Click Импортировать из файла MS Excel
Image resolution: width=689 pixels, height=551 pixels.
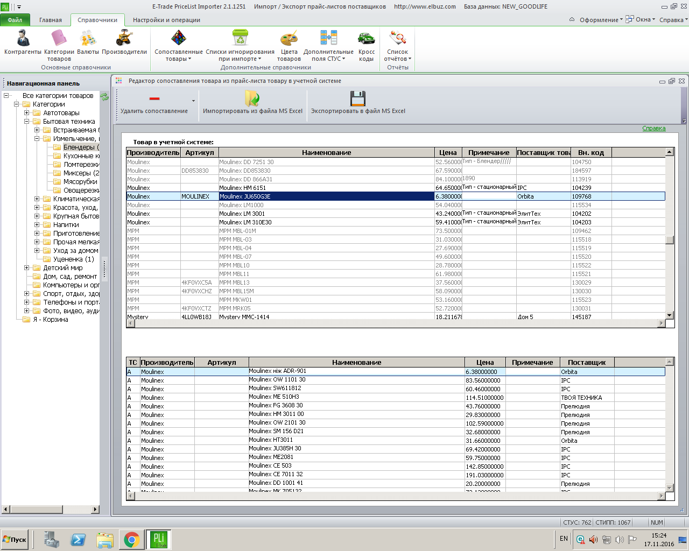252,103
